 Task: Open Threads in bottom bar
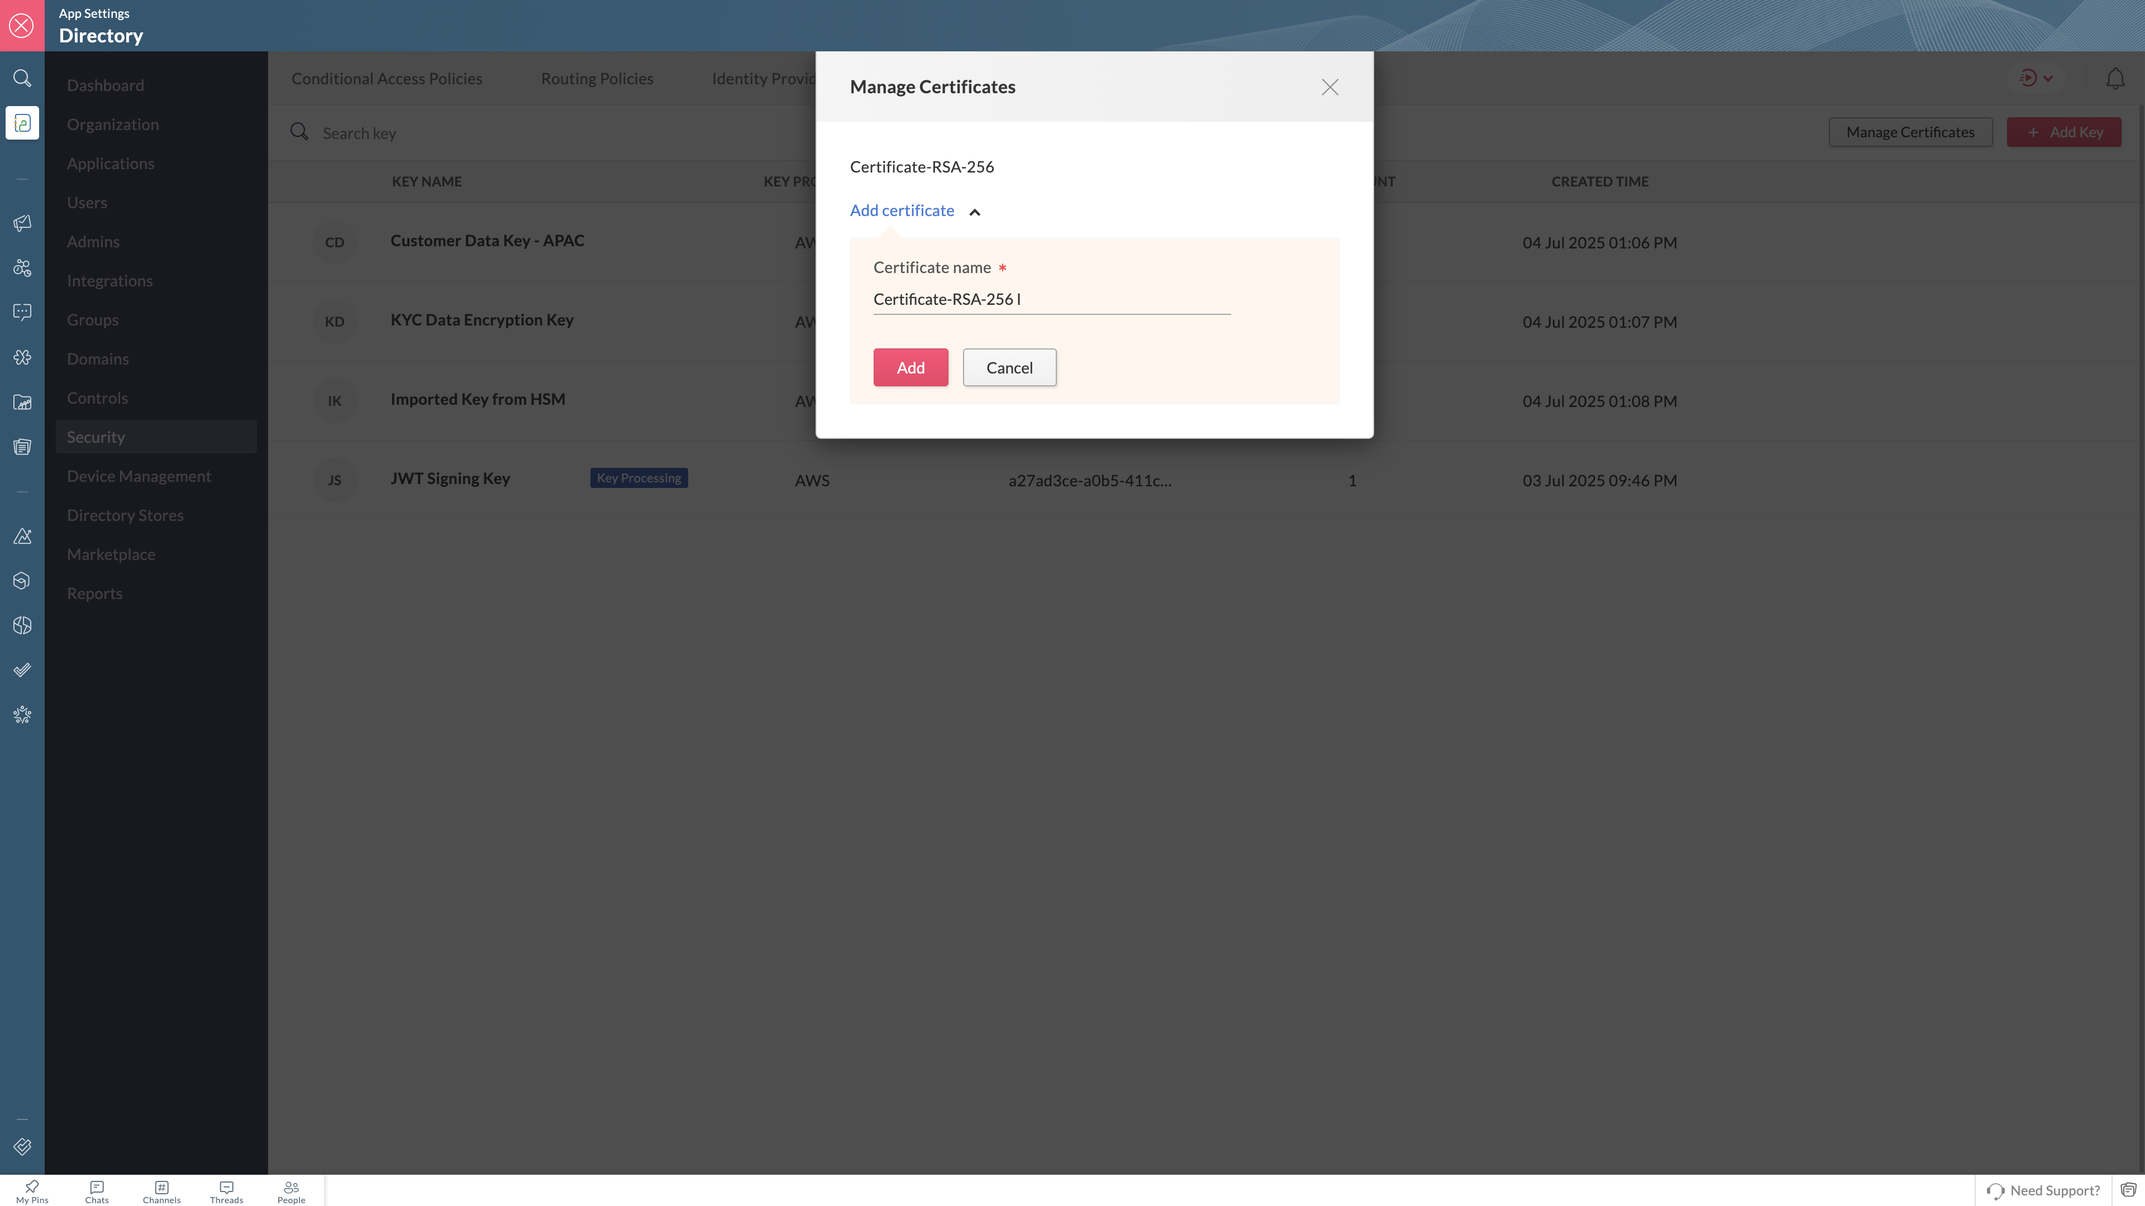tap(226, 1191)
